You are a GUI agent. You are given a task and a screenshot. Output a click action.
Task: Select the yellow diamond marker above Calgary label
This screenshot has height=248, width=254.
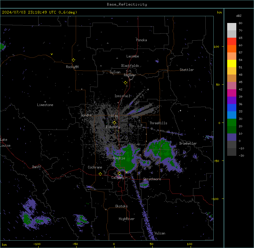click(x=119, y=173)
